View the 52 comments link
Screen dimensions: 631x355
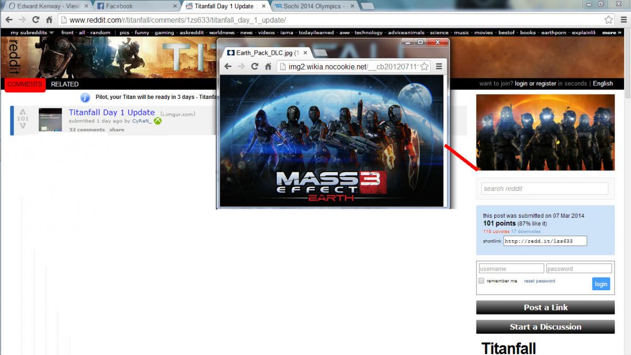point(87,129)
